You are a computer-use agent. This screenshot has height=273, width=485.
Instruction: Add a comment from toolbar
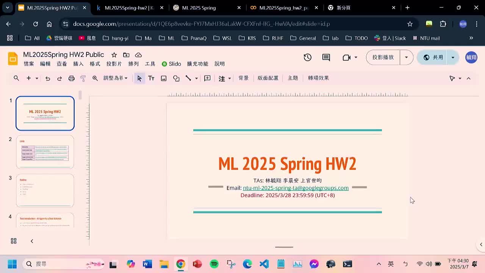207,78
